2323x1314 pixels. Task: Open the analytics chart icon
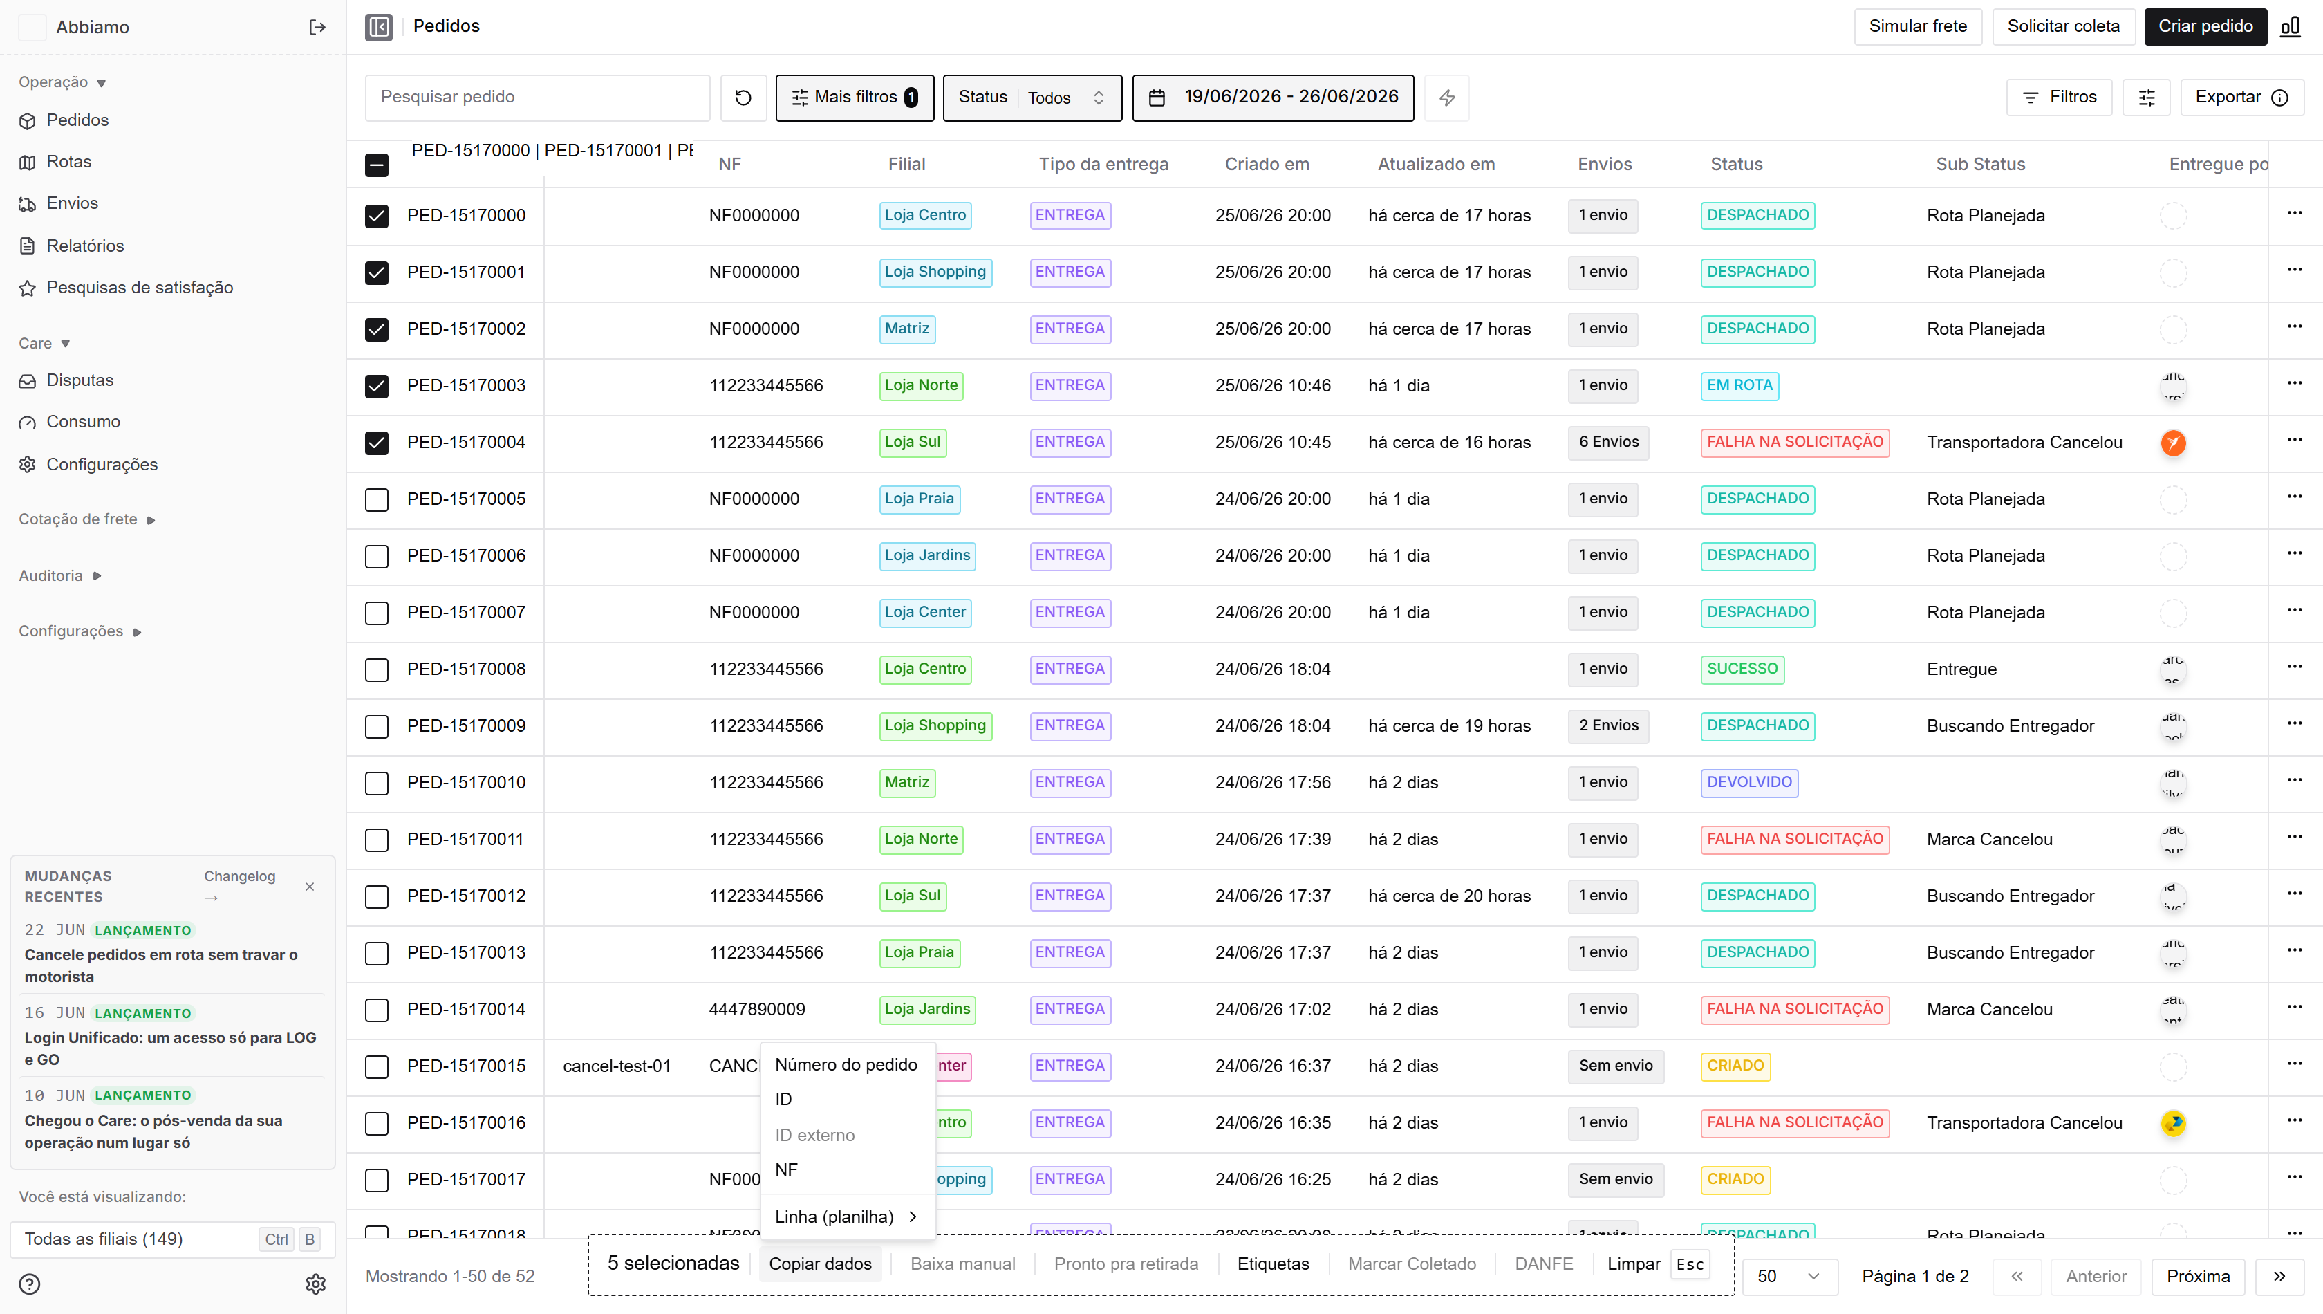[x=2291, y=26]
